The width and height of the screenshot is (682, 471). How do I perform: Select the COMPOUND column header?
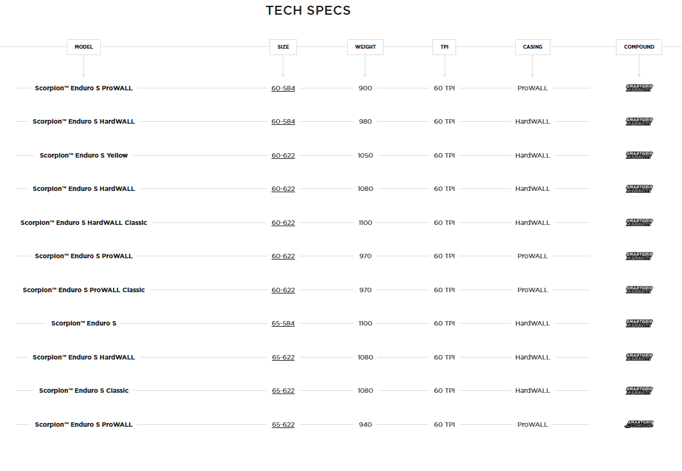638,47
